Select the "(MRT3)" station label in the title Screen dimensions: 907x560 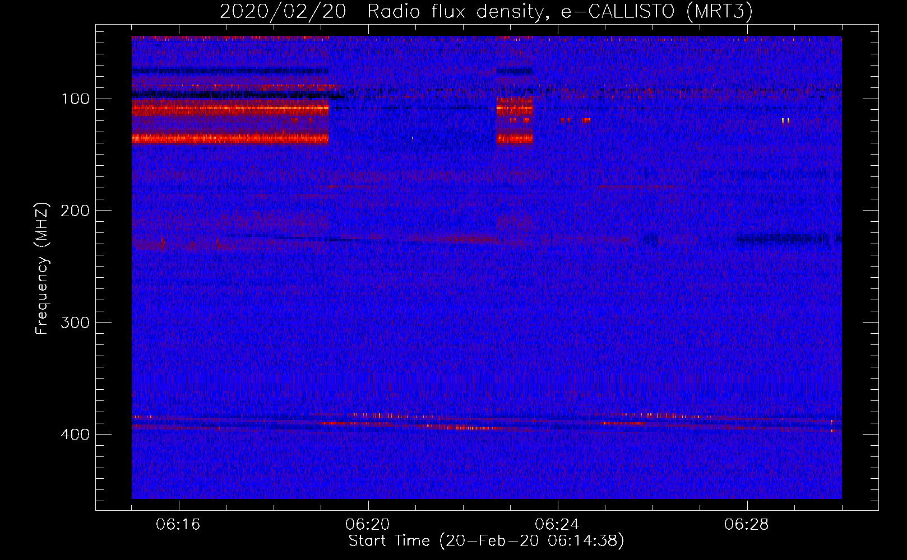click(719, 12)
